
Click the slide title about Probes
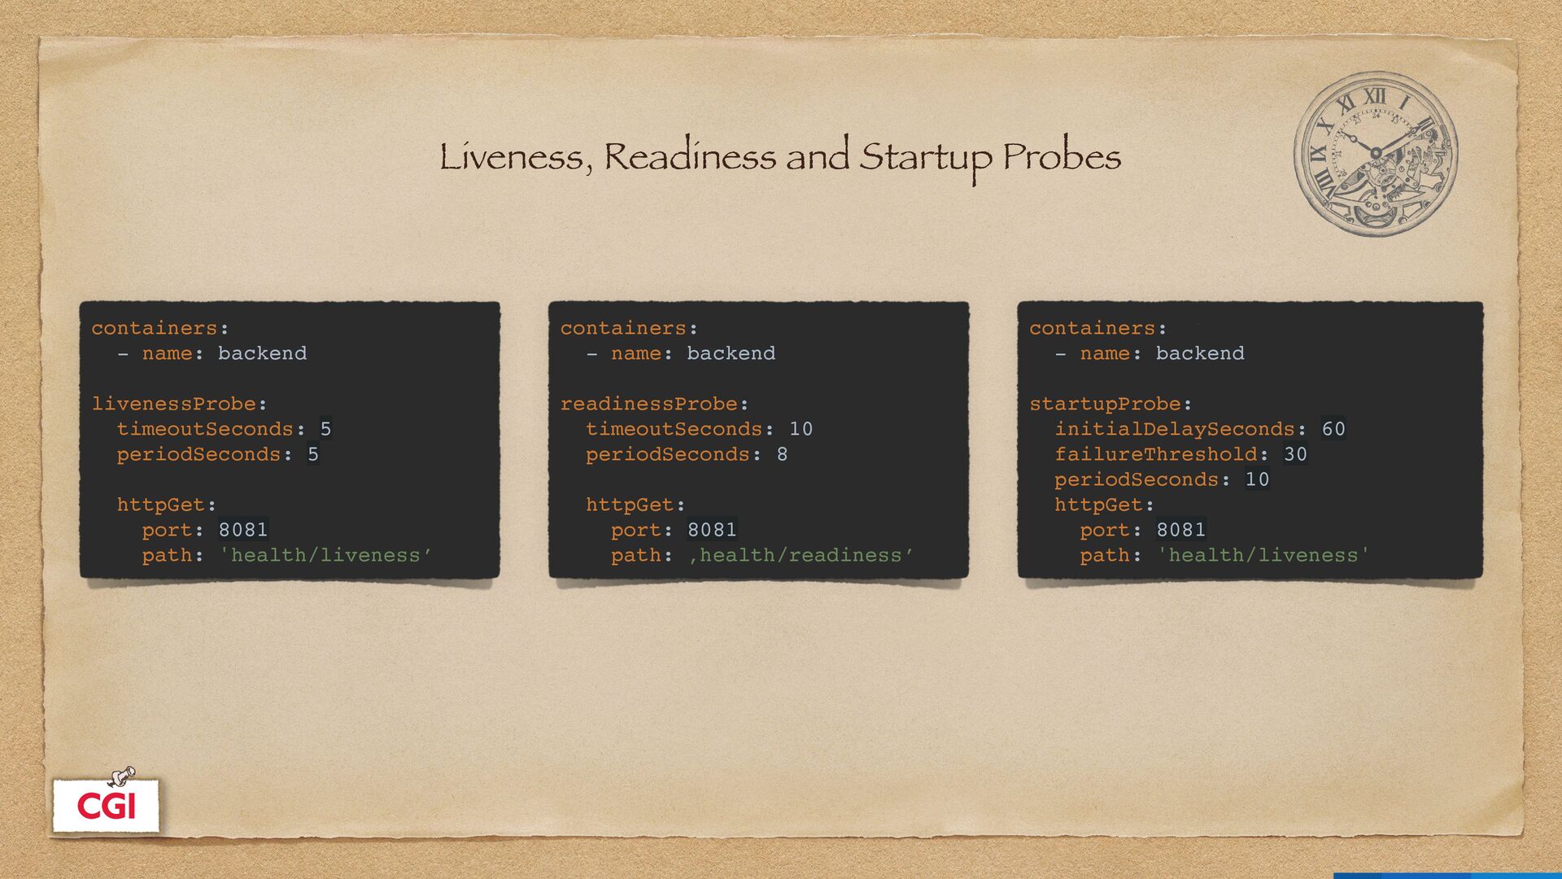[x=780, y=156]
